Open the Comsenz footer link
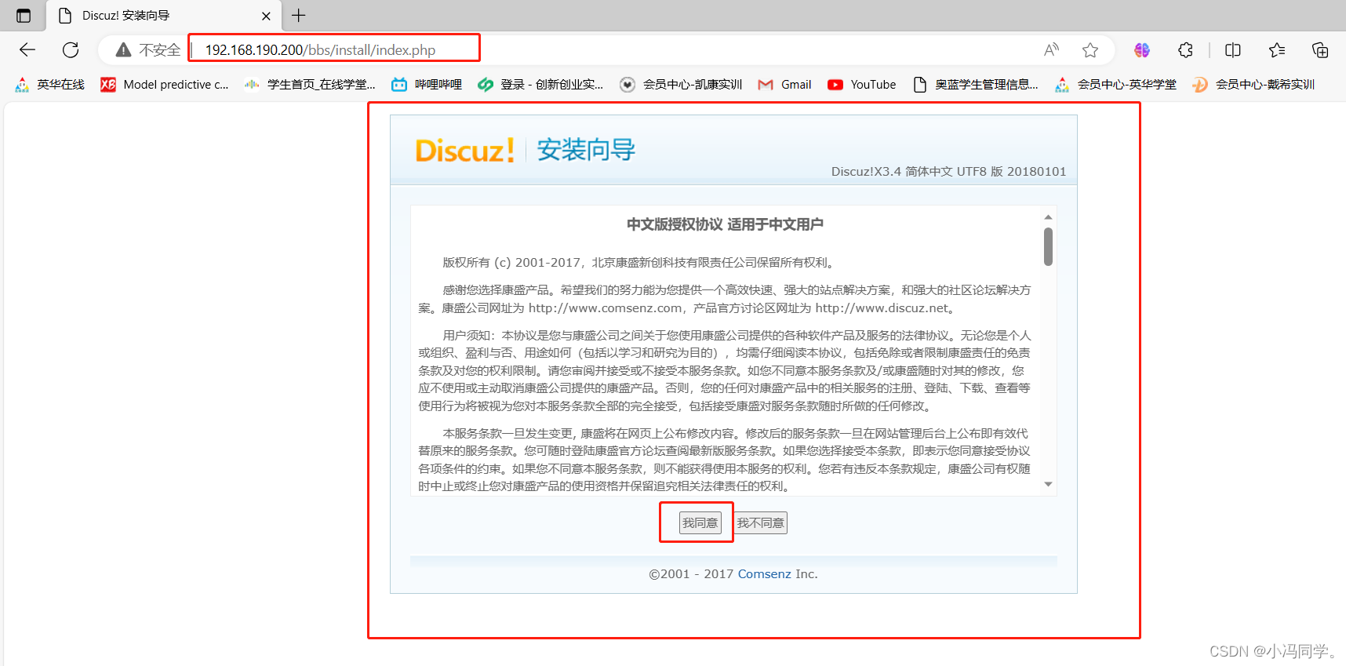 [x=764, y=574]
